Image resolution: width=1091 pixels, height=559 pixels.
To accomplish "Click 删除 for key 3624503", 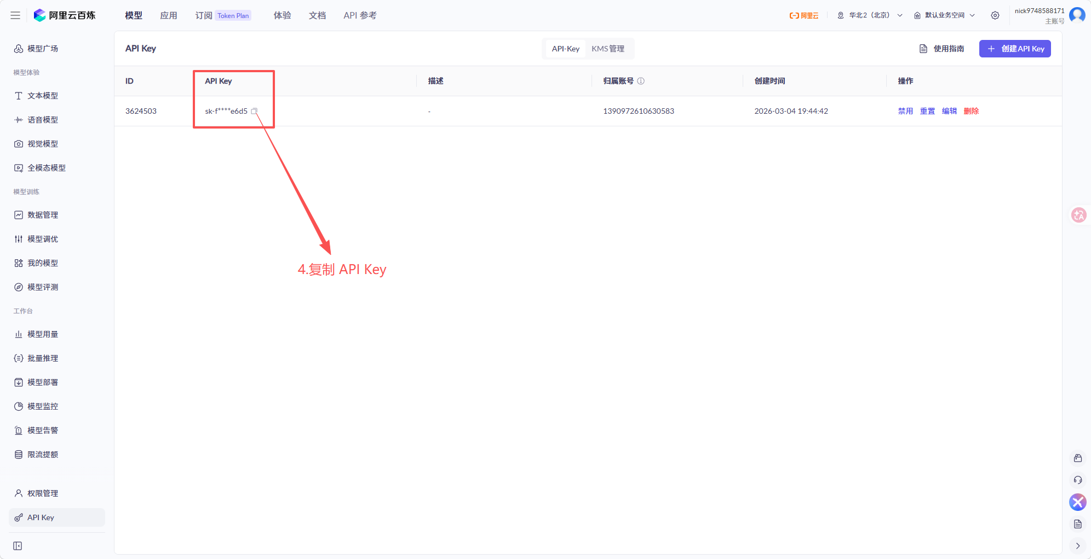I will [x=971, y=111].
